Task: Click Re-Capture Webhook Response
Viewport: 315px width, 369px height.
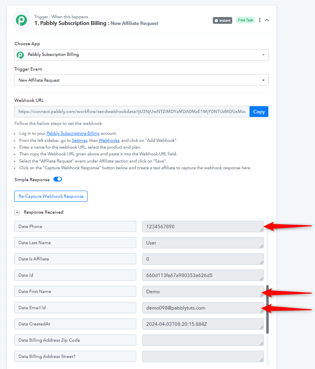Action: coord(51,196)
